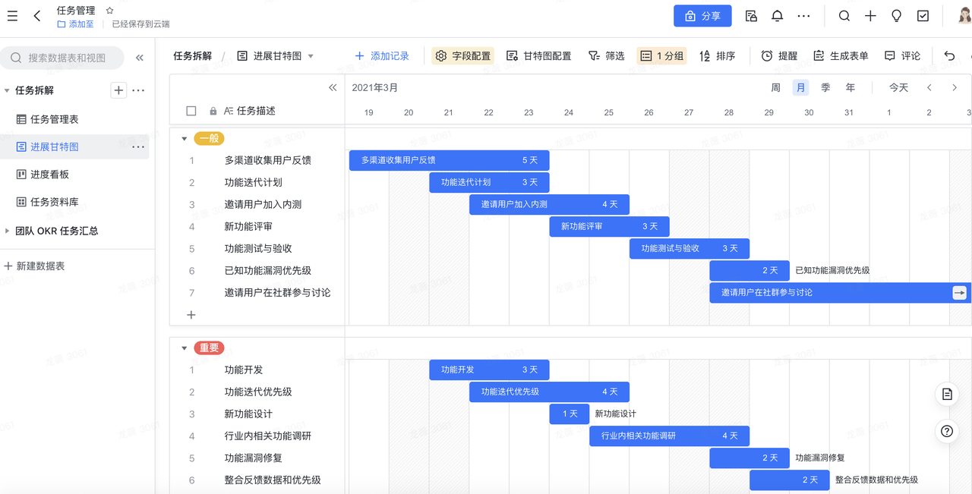
Task: Switch timeline scale to 季
Action: (x=825, y=88)
